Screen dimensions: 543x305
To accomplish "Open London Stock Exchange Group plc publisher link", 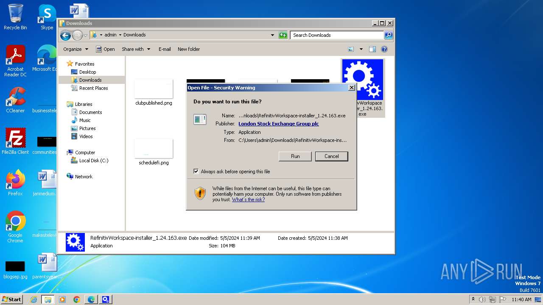I will click(278, 124).
